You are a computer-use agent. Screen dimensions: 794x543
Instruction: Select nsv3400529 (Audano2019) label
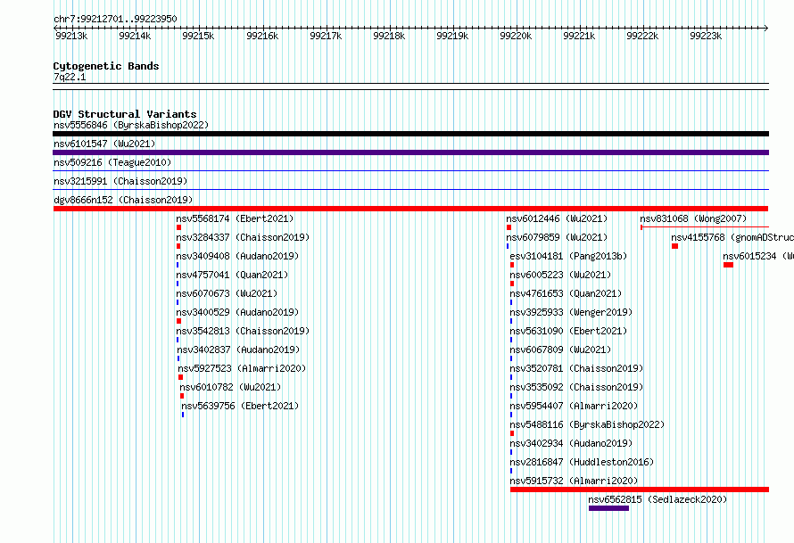tap(237, 312)
